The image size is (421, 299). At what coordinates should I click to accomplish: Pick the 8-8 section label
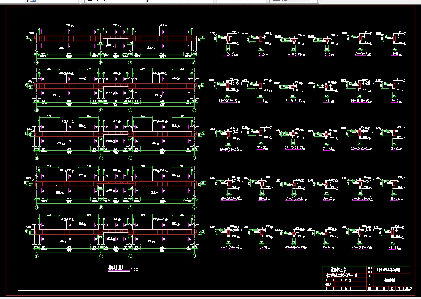point(395,54)
